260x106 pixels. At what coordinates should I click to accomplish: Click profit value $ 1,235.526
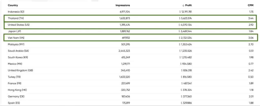185,51
